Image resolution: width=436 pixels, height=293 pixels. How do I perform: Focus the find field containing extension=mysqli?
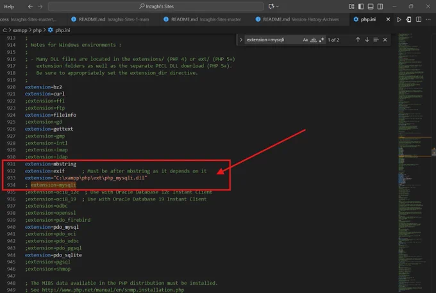[x=272, y=40]
